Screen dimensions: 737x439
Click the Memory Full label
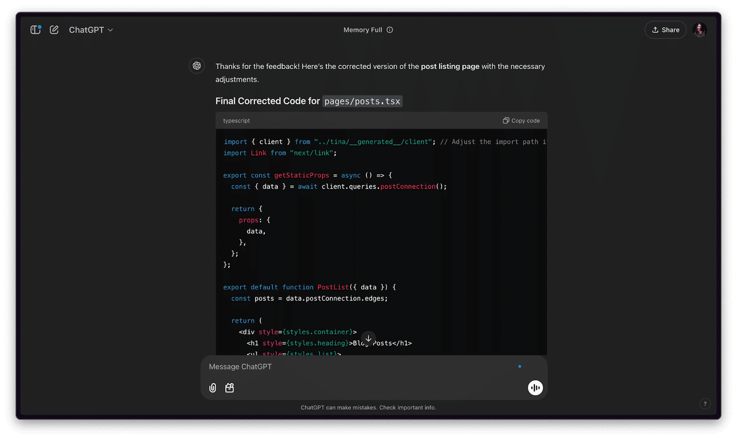tap(363, 30)
